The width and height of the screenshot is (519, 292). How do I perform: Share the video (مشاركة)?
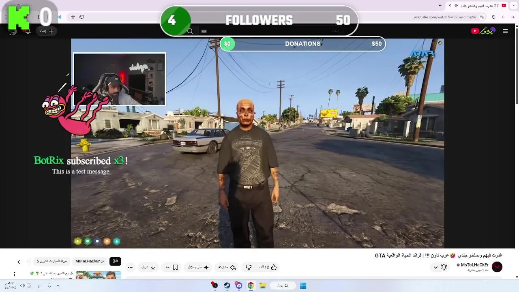pyautogui.click(x=227, y=267)
